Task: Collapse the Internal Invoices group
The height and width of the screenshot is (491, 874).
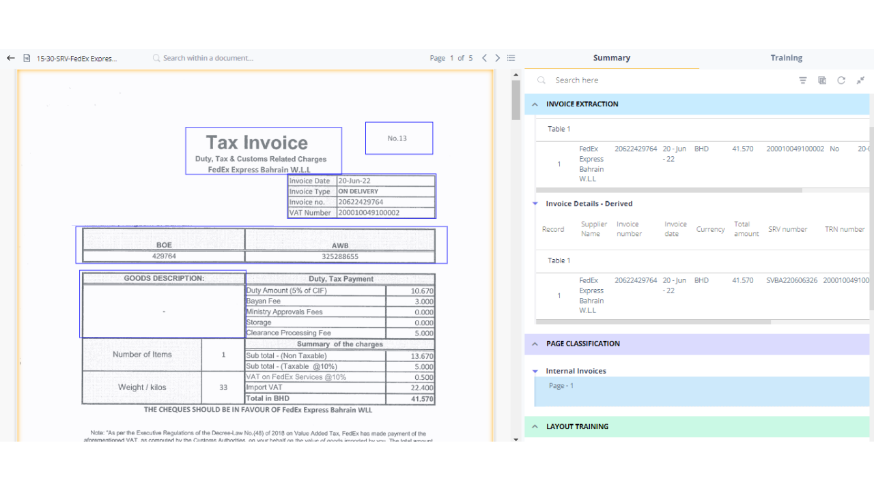Action: pos(535,372)
